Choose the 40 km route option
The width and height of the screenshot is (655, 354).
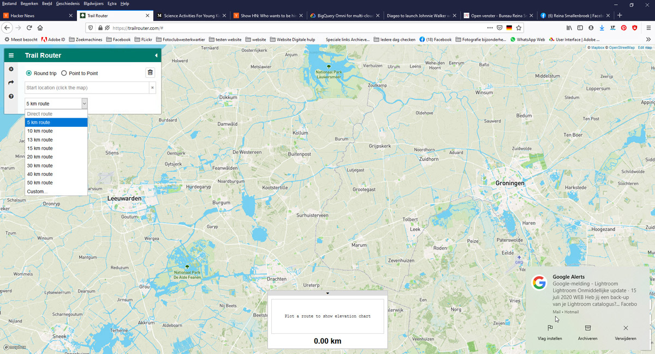click(x=56, y=174)
